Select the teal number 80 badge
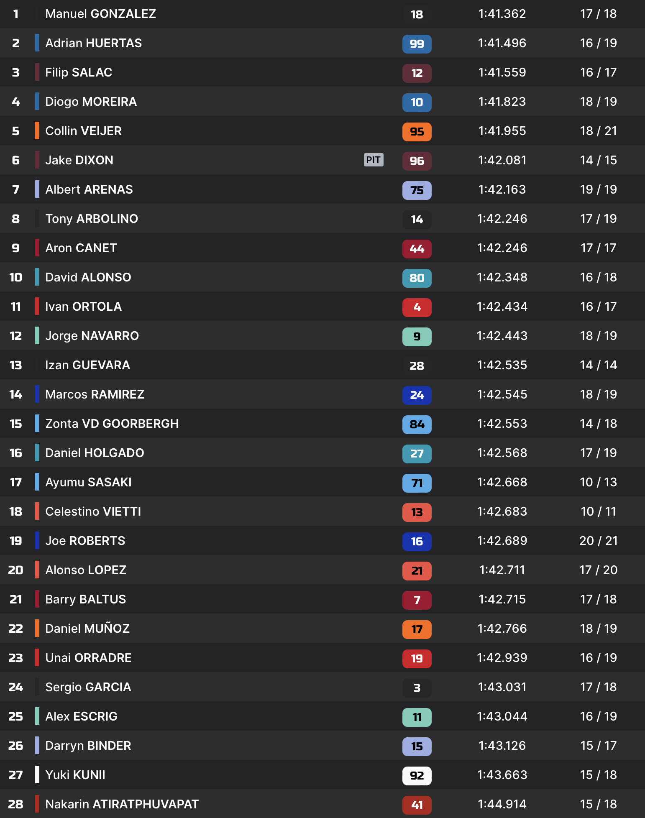Viewport: 645px width, 818px height. (417, 278)
